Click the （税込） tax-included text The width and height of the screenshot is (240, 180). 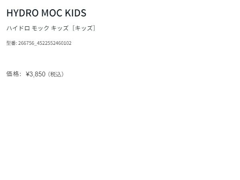pyautogui.click(x=56, y=74)
